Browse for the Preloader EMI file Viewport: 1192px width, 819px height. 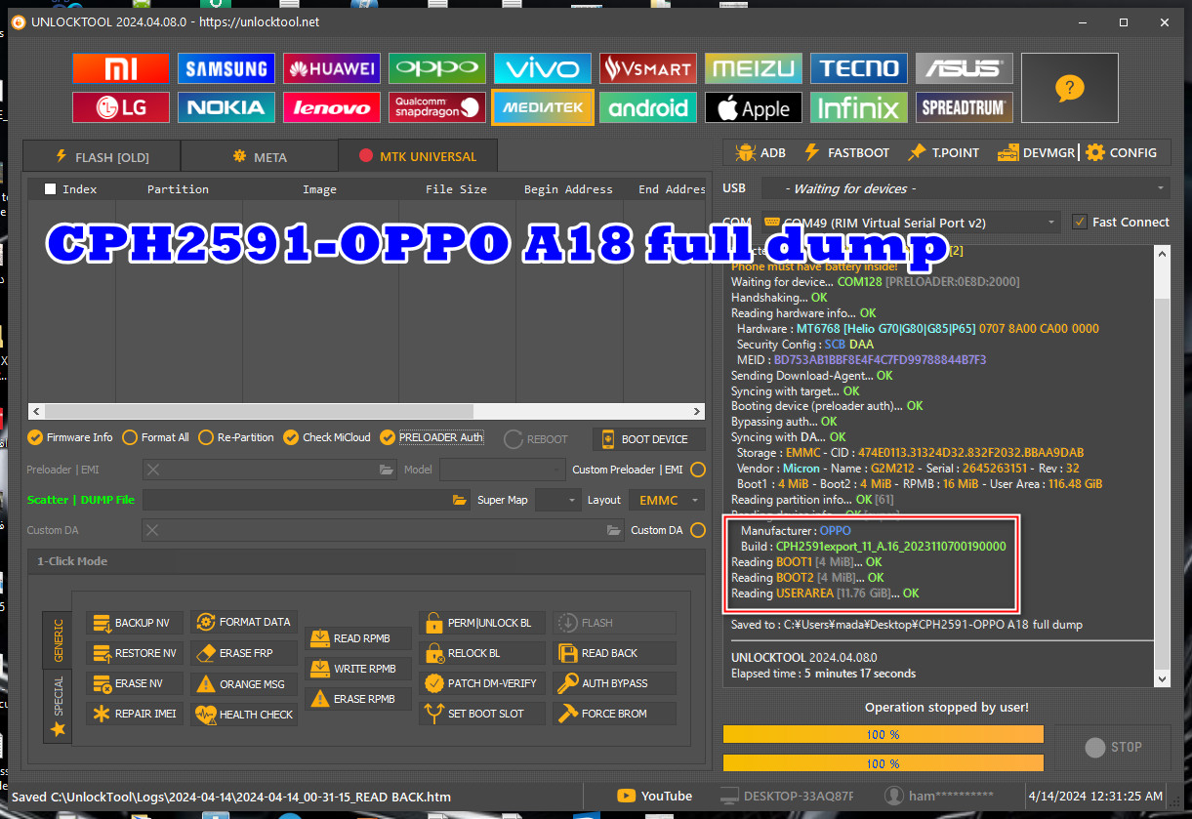tap(388, 470)
